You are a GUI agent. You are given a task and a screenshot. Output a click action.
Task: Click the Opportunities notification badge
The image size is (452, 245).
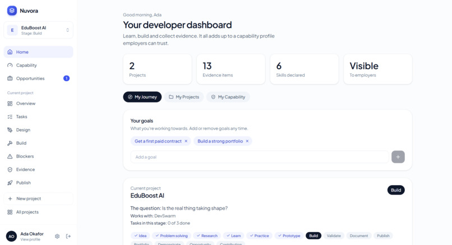click(66, 78)
